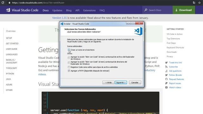Screen dimensions: 203x114
Task: Open the Blog nav item
Action: pyautogui.click(x=69, y=10)
